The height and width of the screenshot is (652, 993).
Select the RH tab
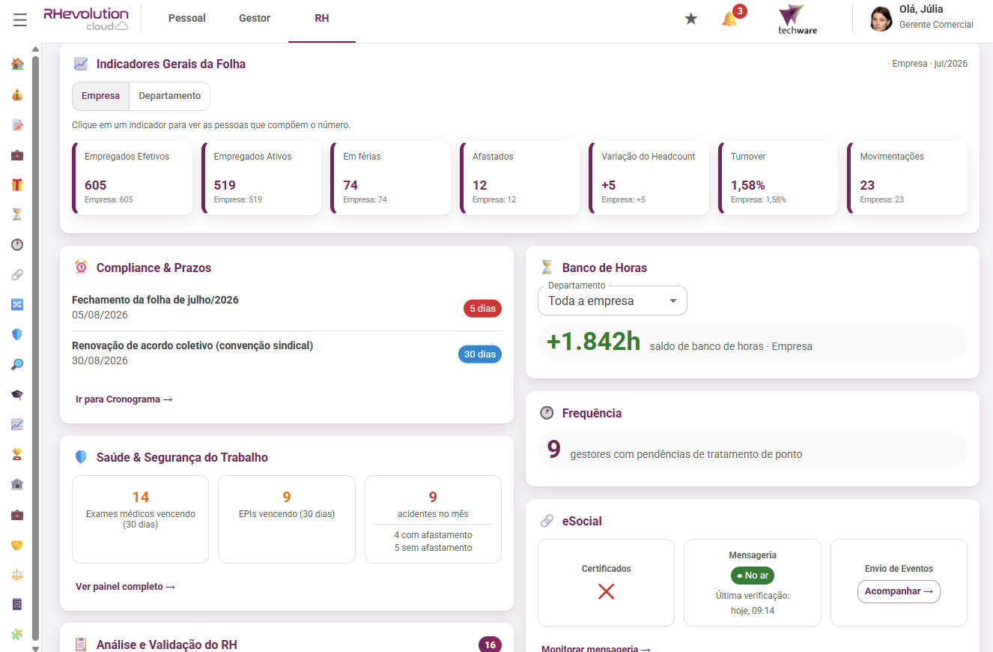322,19
